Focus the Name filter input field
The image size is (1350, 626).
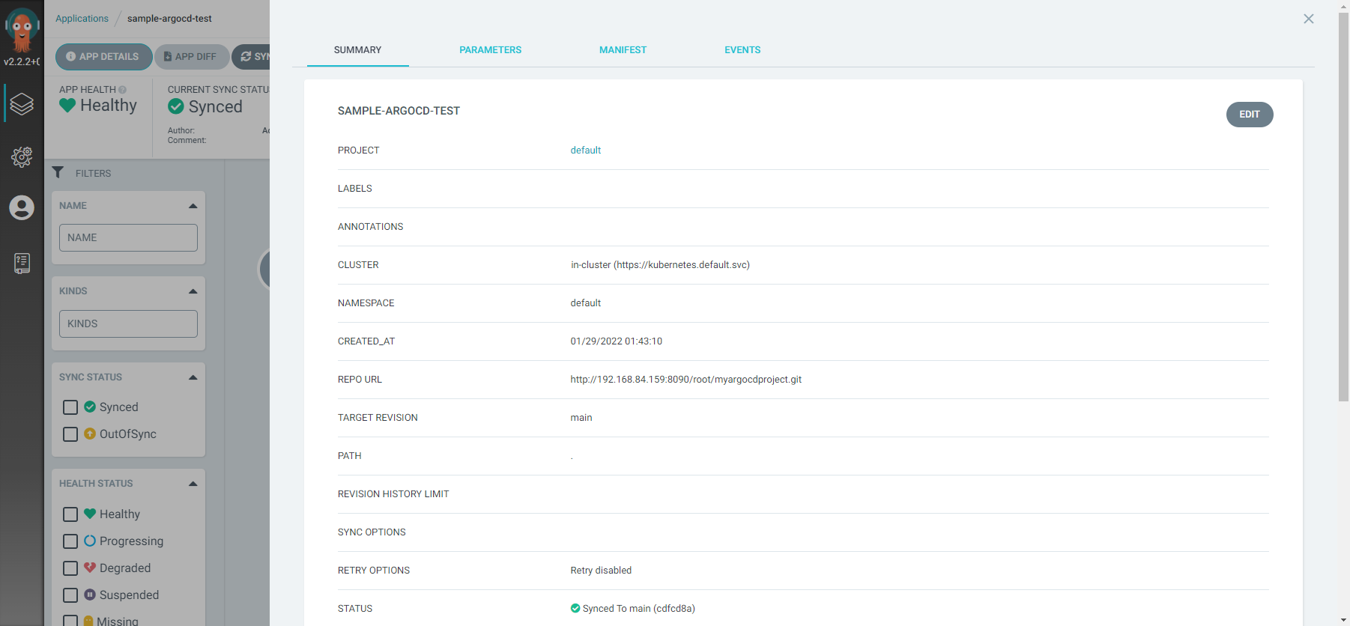tap(128, 237)
